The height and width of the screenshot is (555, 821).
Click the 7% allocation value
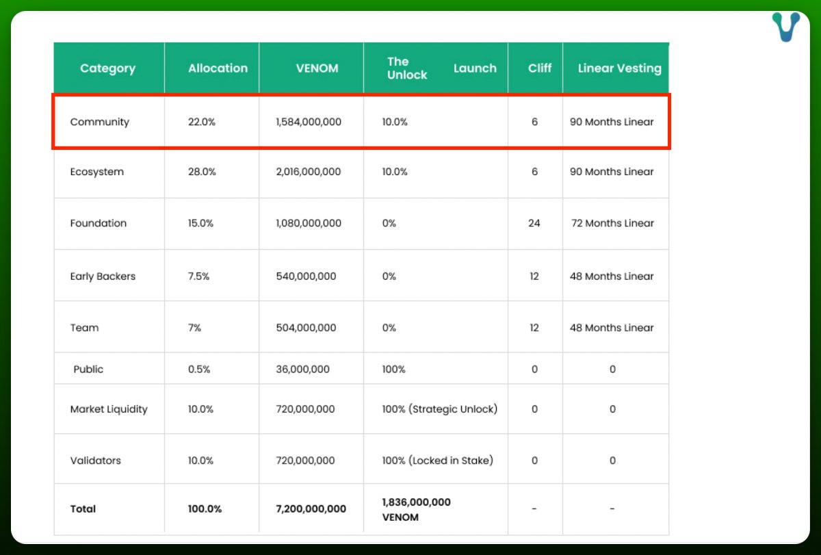pos(194,328)
